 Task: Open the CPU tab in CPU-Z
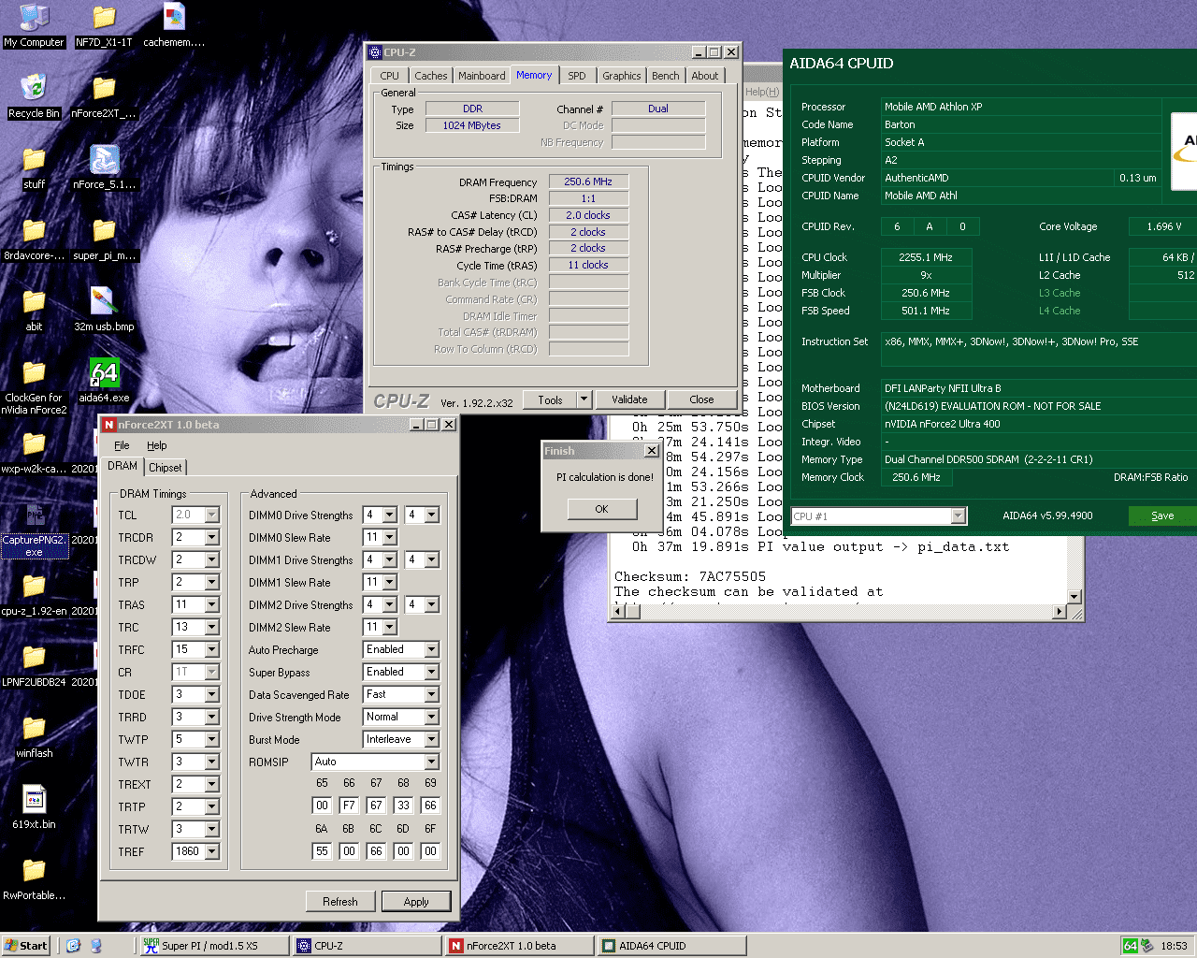[x=390, y=76]
